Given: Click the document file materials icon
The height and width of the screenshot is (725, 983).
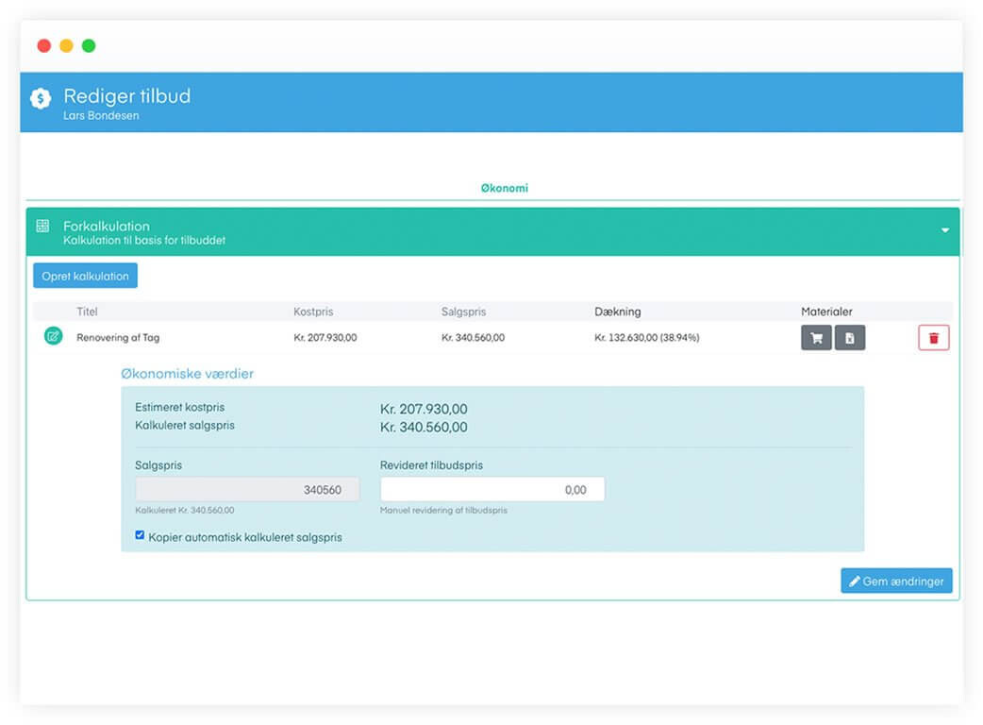Looking at the screenshot, I should (849, 338).
